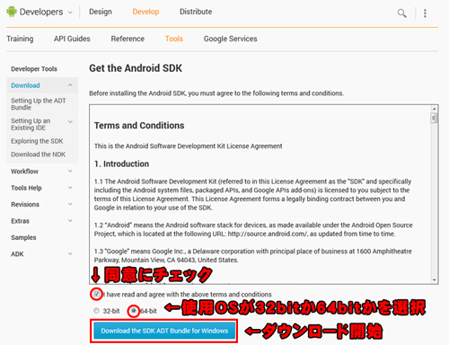Switch to the API Guides tab
This screenshot has width=449, height=345.
coord(72,39)
